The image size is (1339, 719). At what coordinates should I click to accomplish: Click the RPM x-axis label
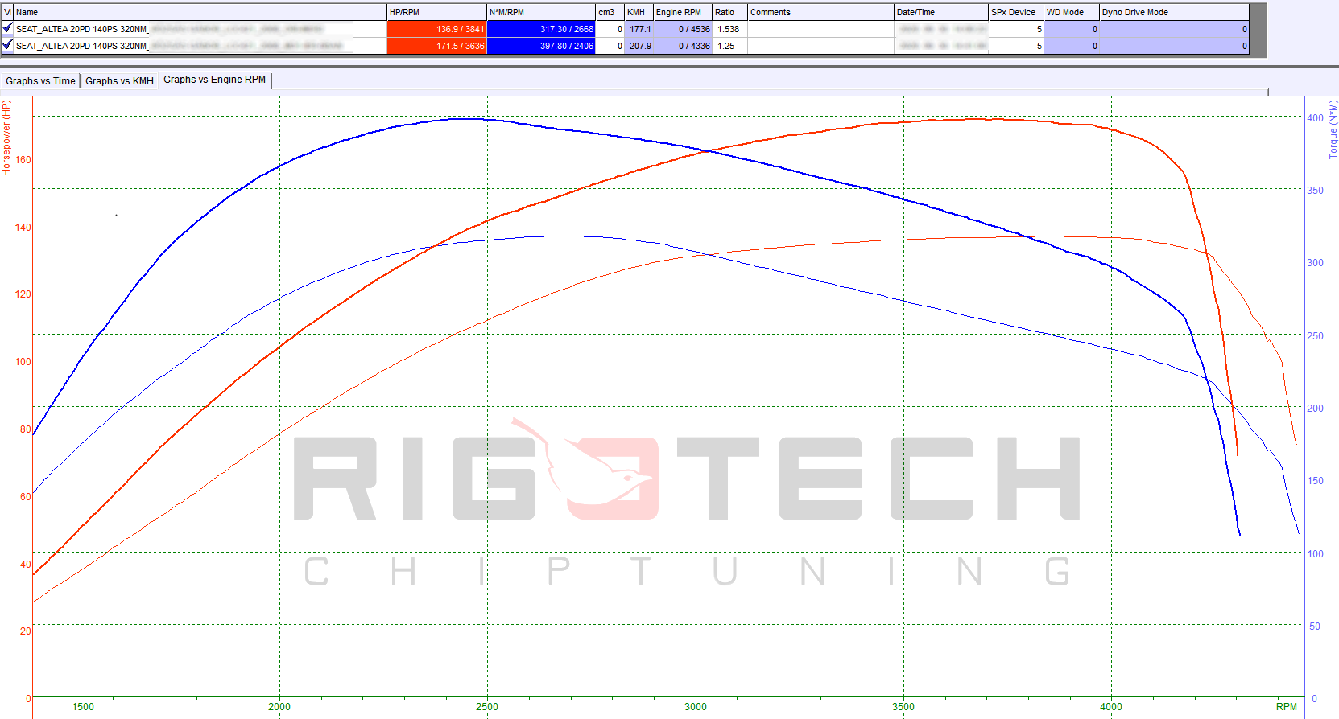[x=1286, y=707]
